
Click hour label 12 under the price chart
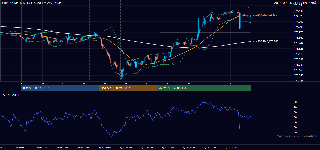coord(63,84)
